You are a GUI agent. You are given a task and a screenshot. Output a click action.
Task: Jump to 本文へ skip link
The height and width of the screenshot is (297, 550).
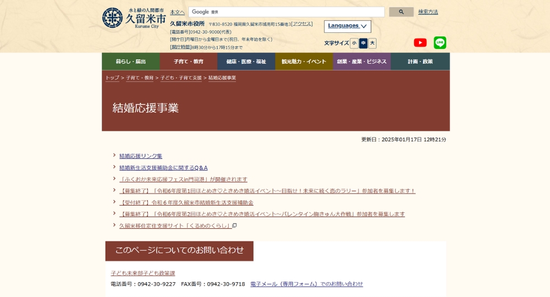pos(177,12)
